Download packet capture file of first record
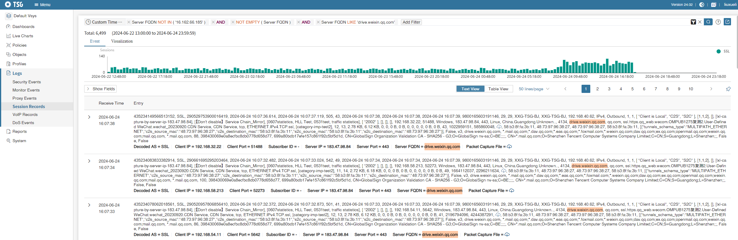The image size is (738, 240). pyautogui.click(x=509, y=147)
